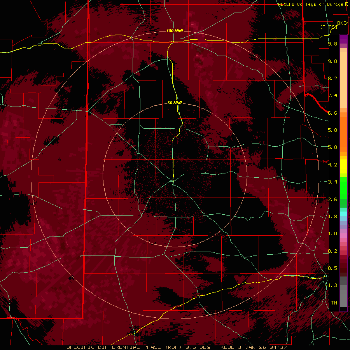
Task: Click the 2.6 value on the color scale
Action: (332, 199)
